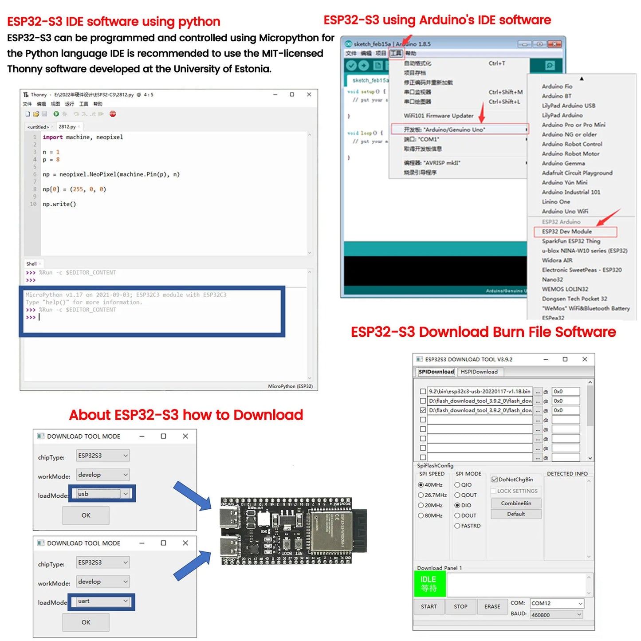Screen dimensions: 641x641
Task: Click the Verify checkmark icon in Arduino IDE
Action: point(352,65)
